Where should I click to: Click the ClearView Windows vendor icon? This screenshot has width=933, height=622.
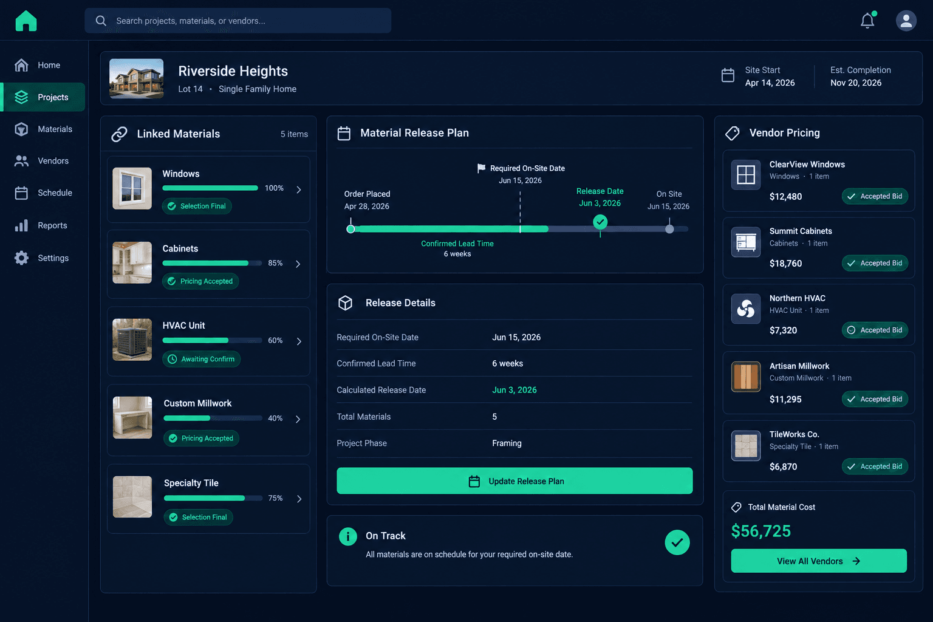point(746,175)
